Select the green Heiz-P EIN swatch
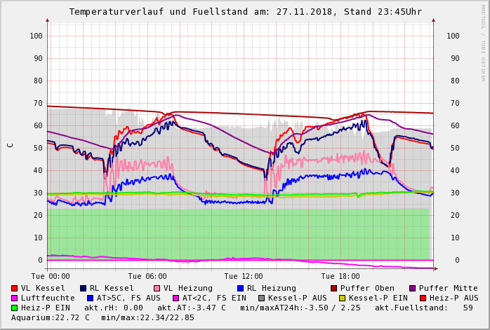The width and height of the screenshot is (490, 330). pyautogui.click(x=15, y=308)
